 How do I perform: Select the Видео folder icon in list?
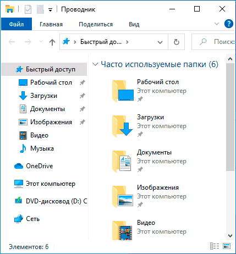[123, 230]
